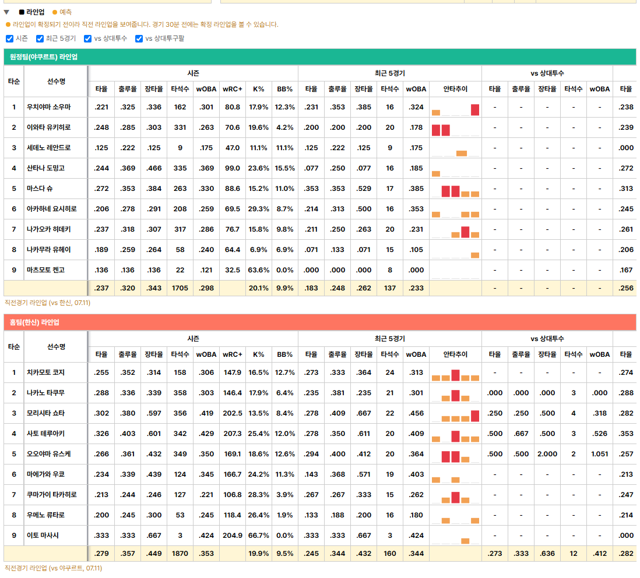Select the 홈팀(한신) 라인업 header
The image size is (640, 578).
click(x=319, y=322)
